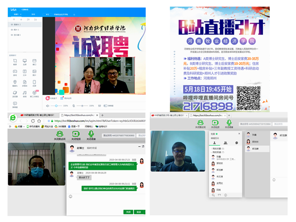This screenshot has height=222, width=296.
Task: Add a game source in Bilibili streamer
Action: pyautogui.click(x=15, y=71)
